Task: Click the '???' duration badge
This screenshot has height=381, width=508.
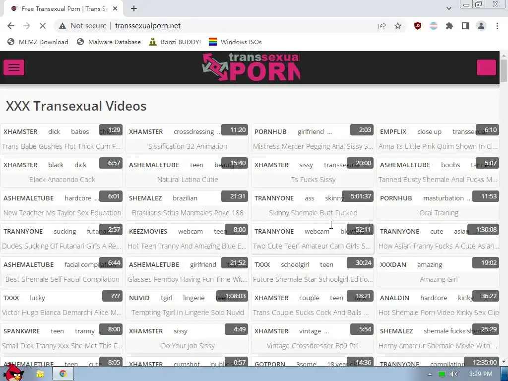Action: coord(112,296)
